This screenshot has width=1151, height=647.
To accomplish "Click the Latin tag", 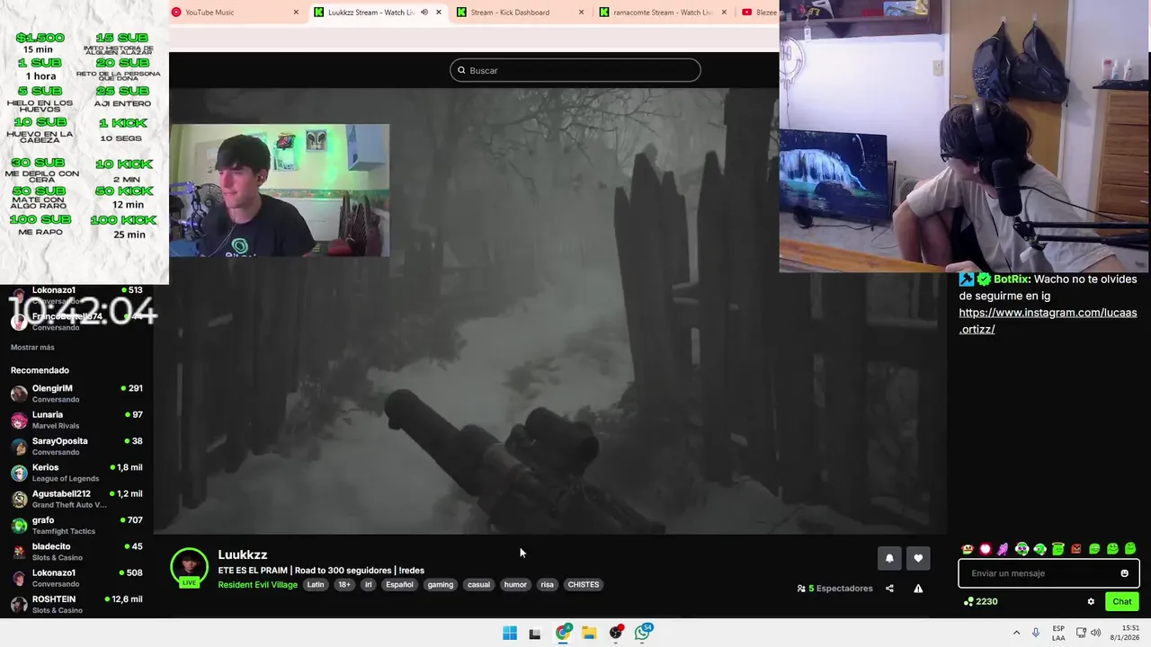I will coord(316,585).
